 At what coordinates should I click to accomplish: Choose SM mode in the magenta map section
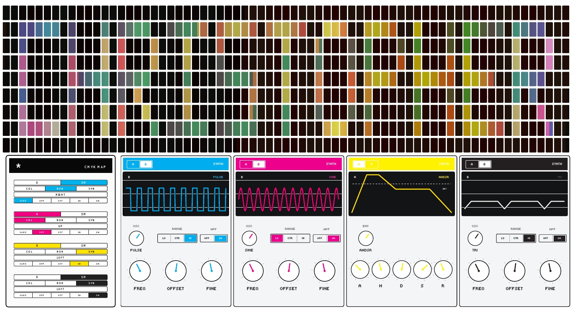[84, 214]
